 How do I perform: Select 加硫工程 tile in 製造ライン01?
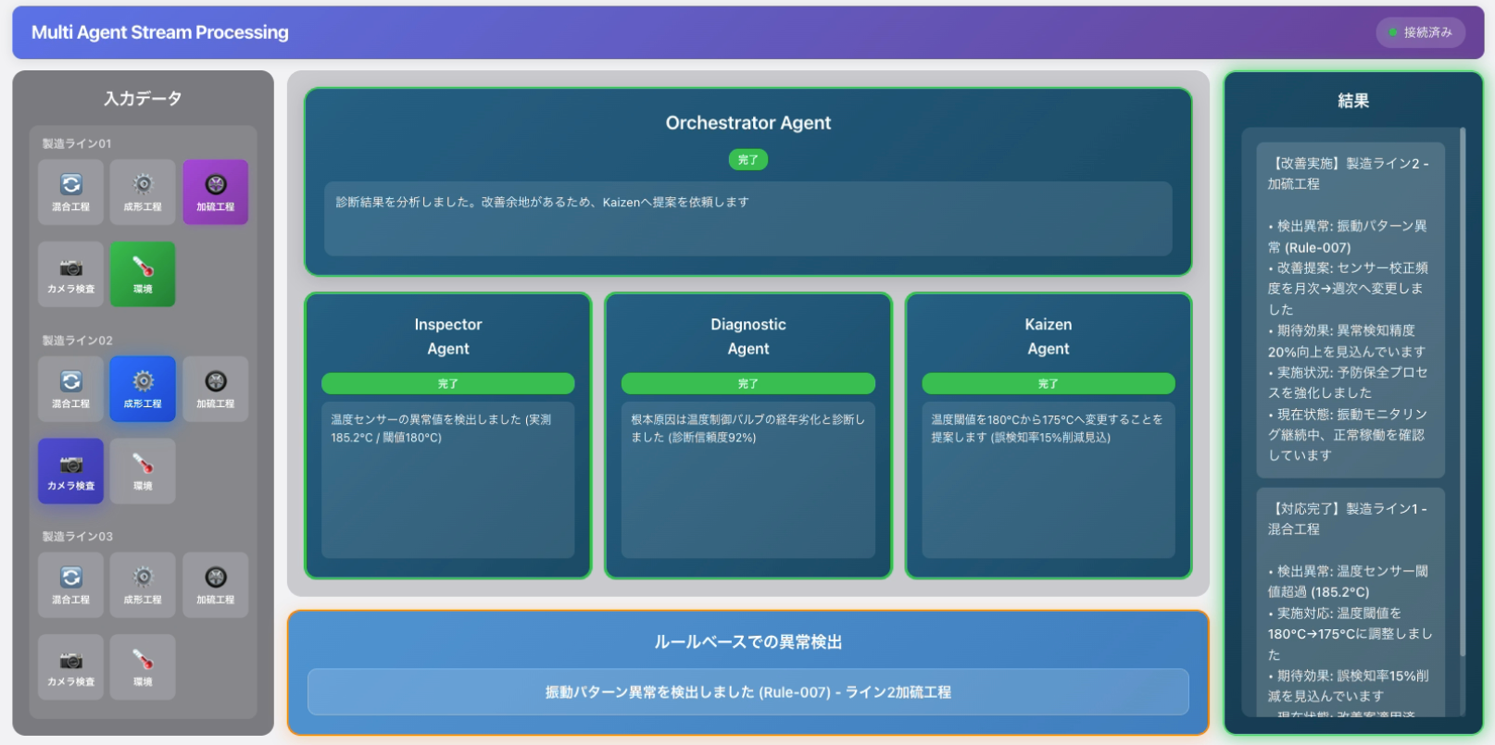(x=216, y=192)
